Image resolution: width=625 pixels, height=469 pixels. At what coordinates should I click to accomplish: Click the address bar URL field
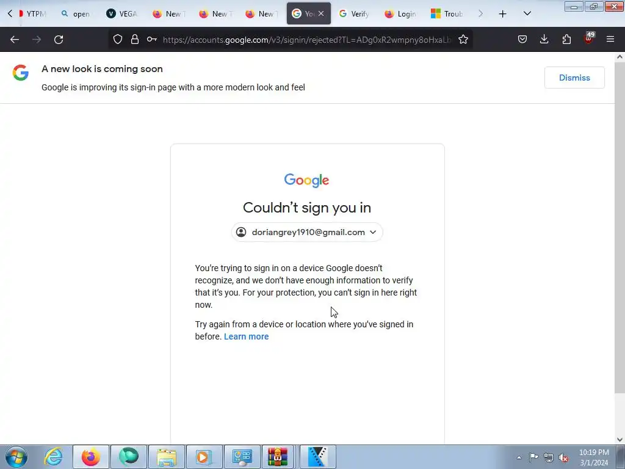pos(307,40)
